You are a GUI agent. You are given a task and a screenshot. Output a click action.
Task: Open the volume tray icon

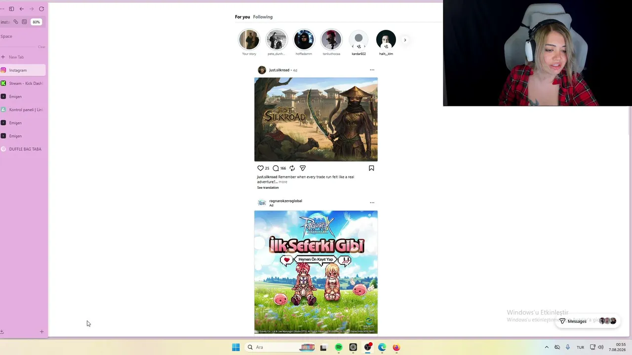point(600,348)
